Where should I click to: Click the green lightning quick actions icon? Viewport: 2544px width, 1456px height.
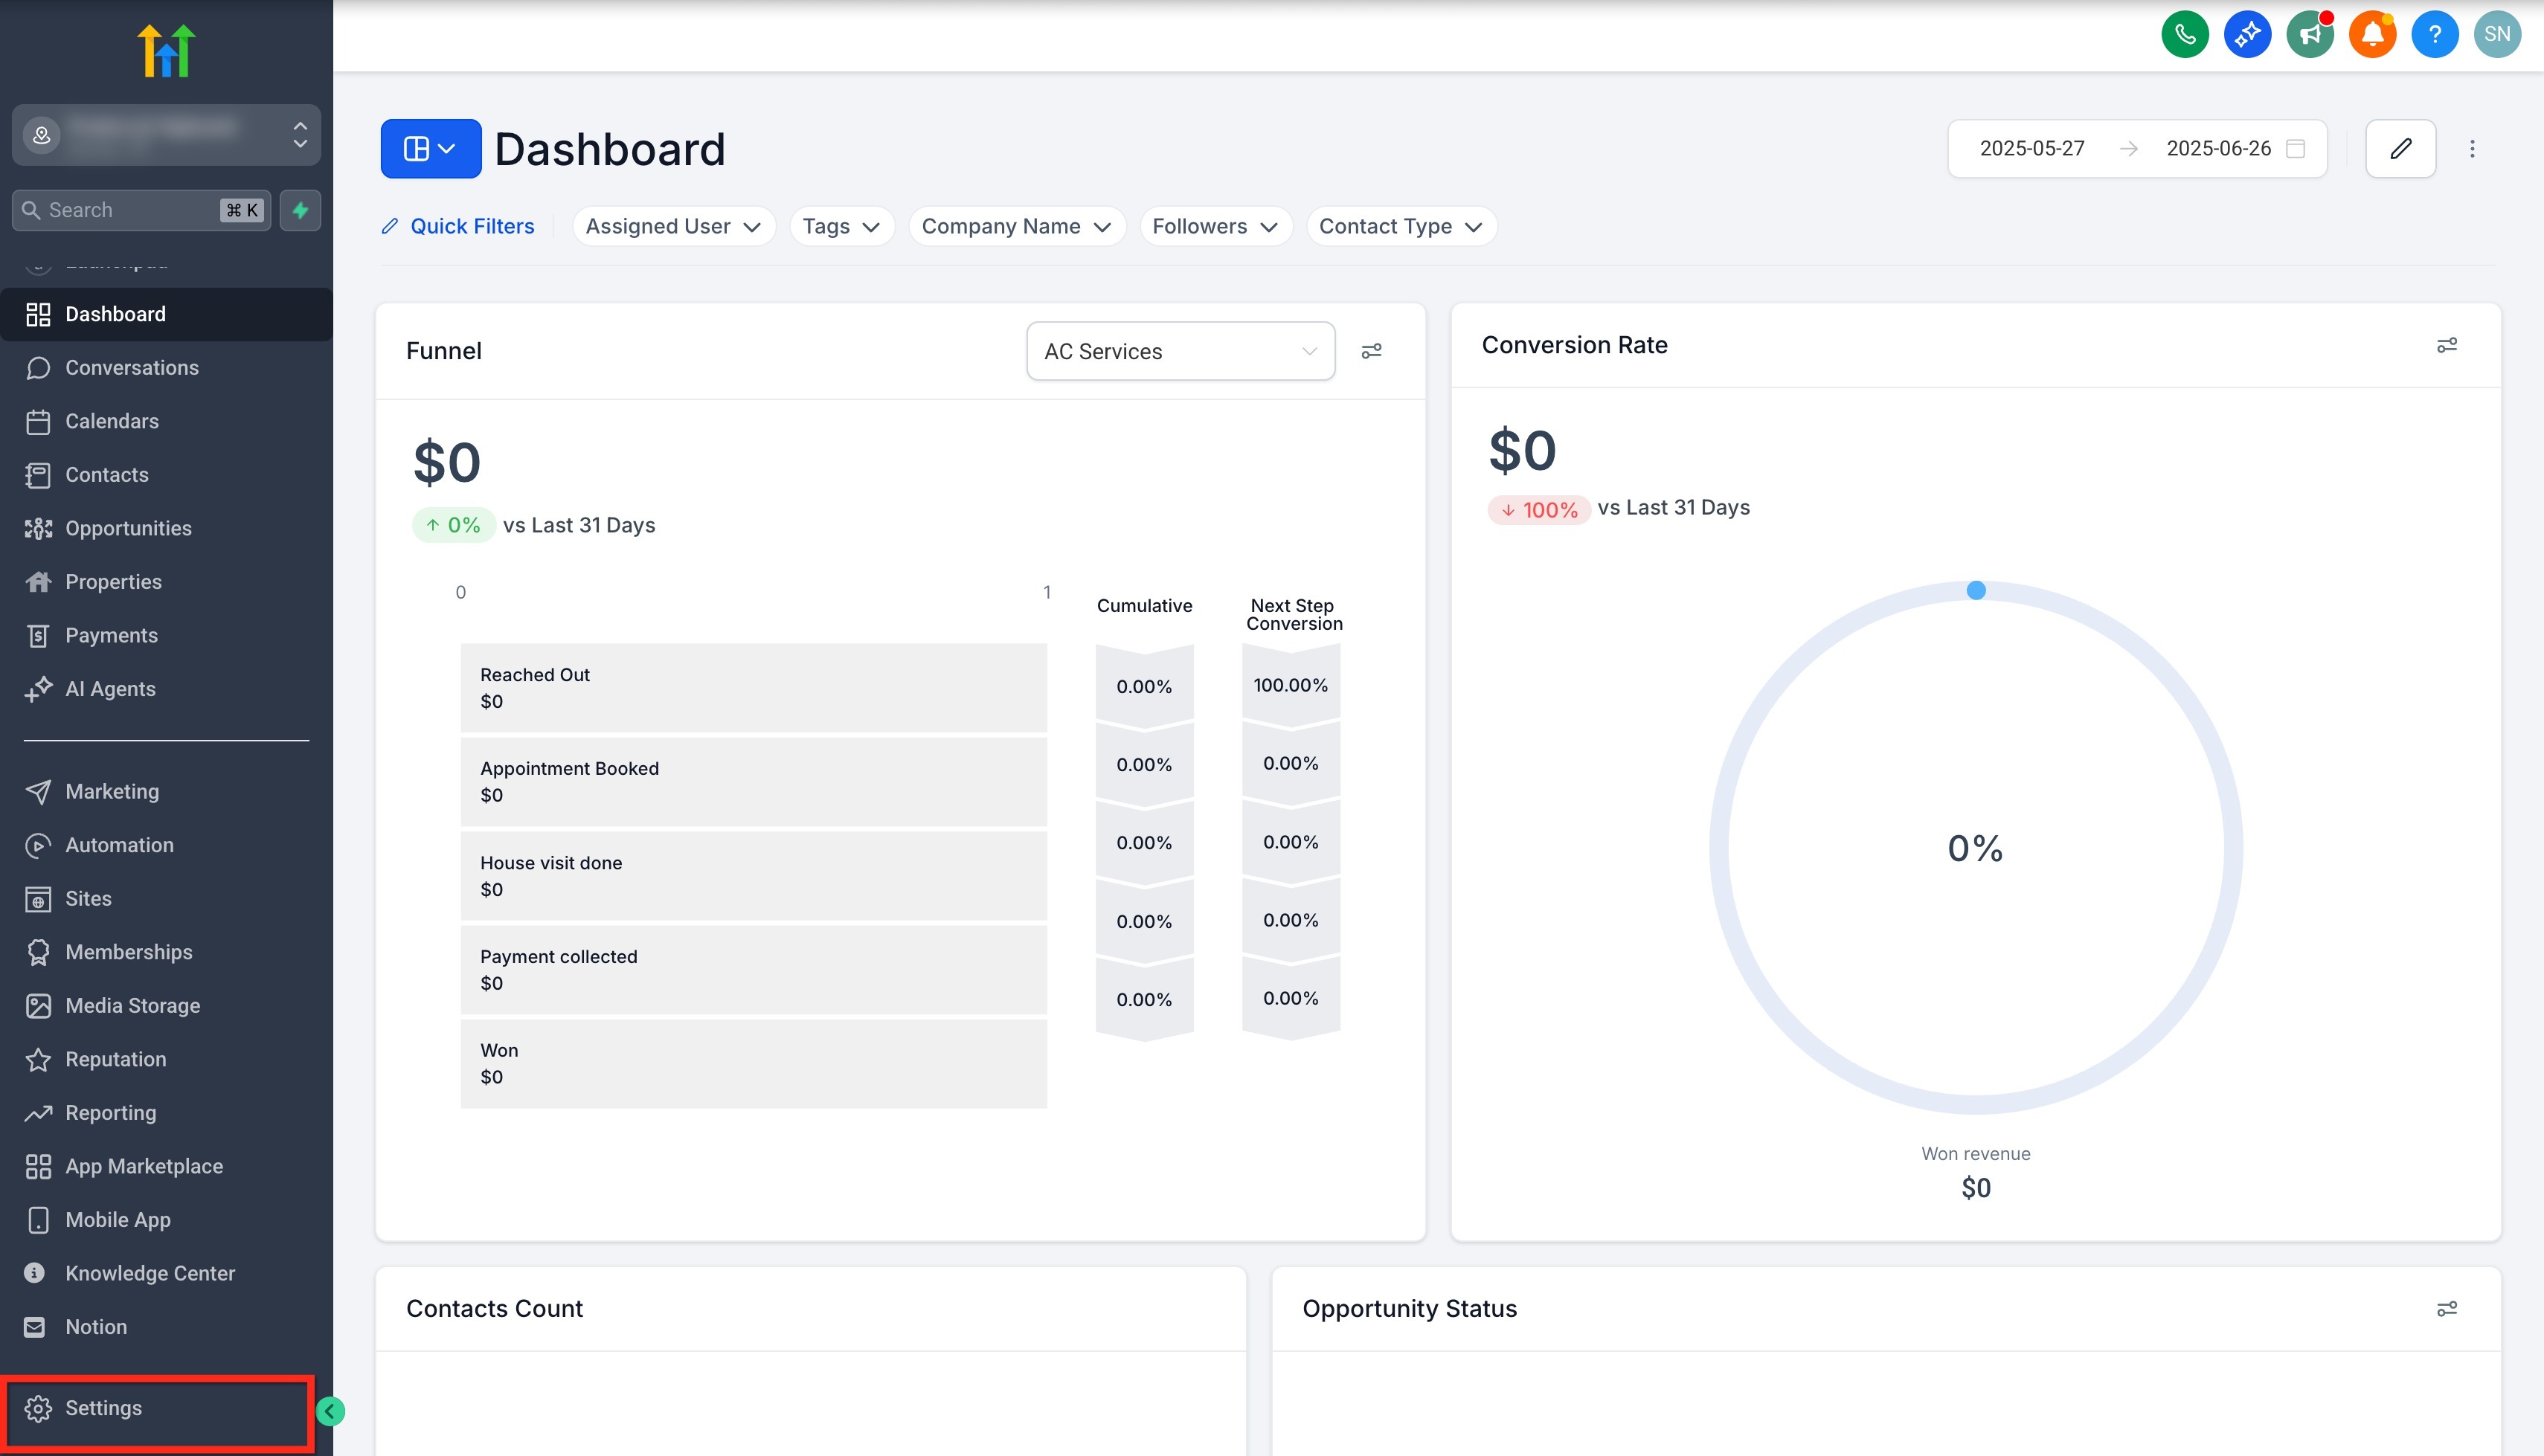click(x=300, y=210)
